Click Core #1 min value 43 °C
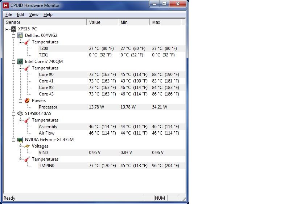The image size is (297, 204). pyautogui.click(x=134, y=81)
